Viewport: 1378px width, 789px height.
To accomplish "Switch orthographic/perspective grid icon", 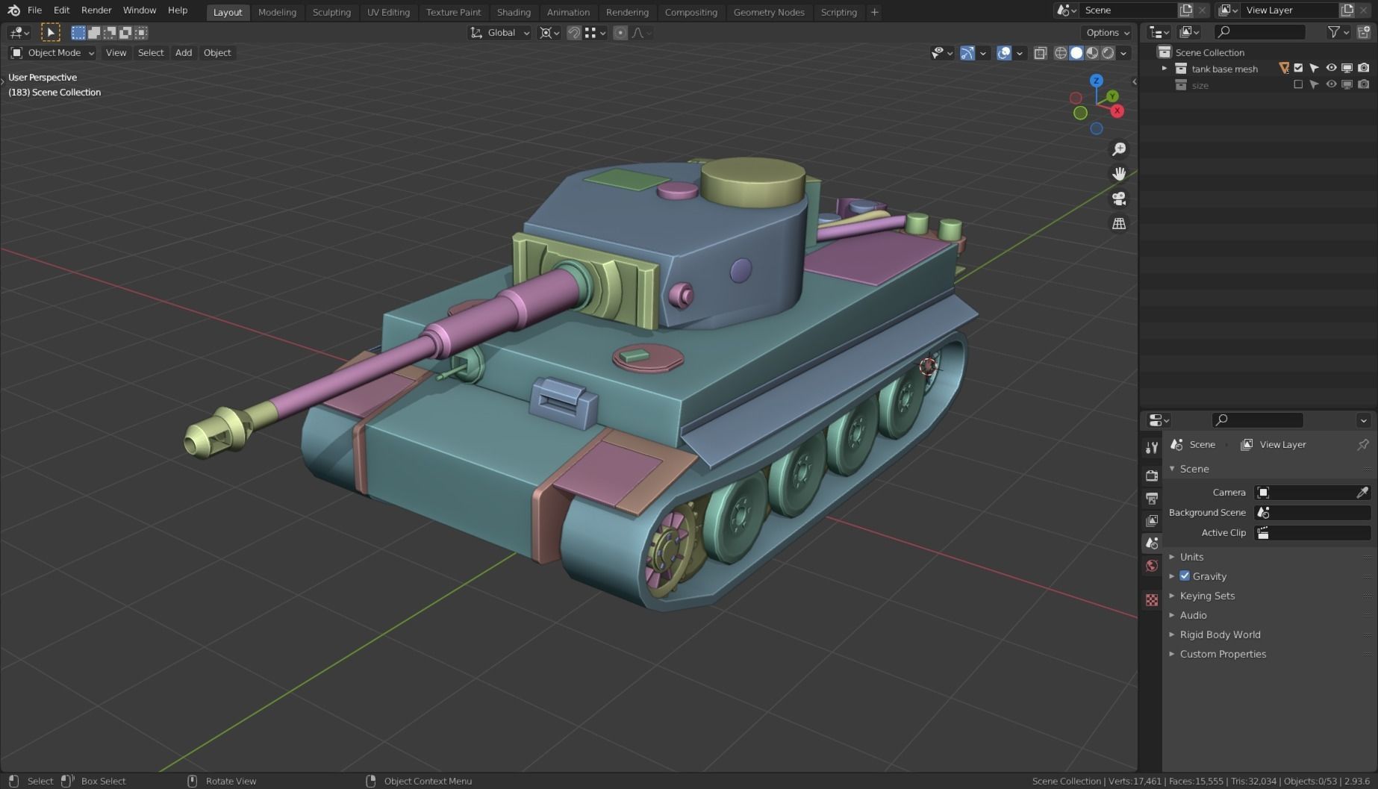I will (x=1119, y=223).
